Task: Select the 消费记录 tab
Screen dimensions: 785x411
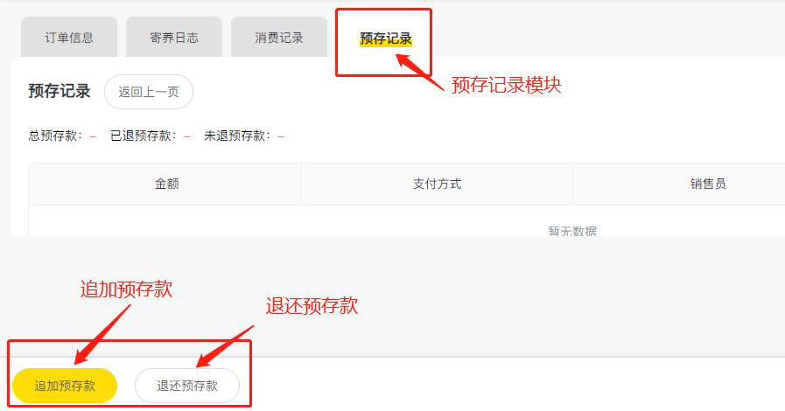Action: [279, 38]
